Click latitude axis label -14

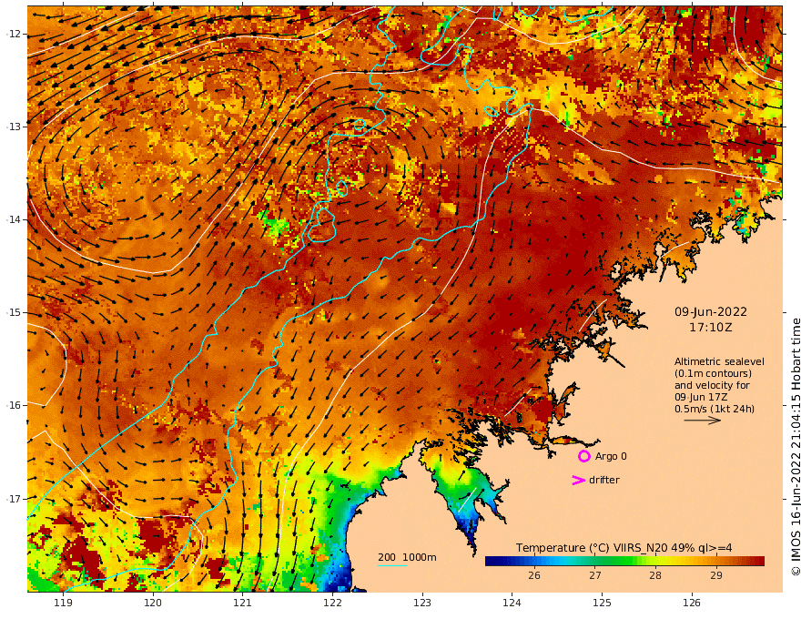pos(14,219)
